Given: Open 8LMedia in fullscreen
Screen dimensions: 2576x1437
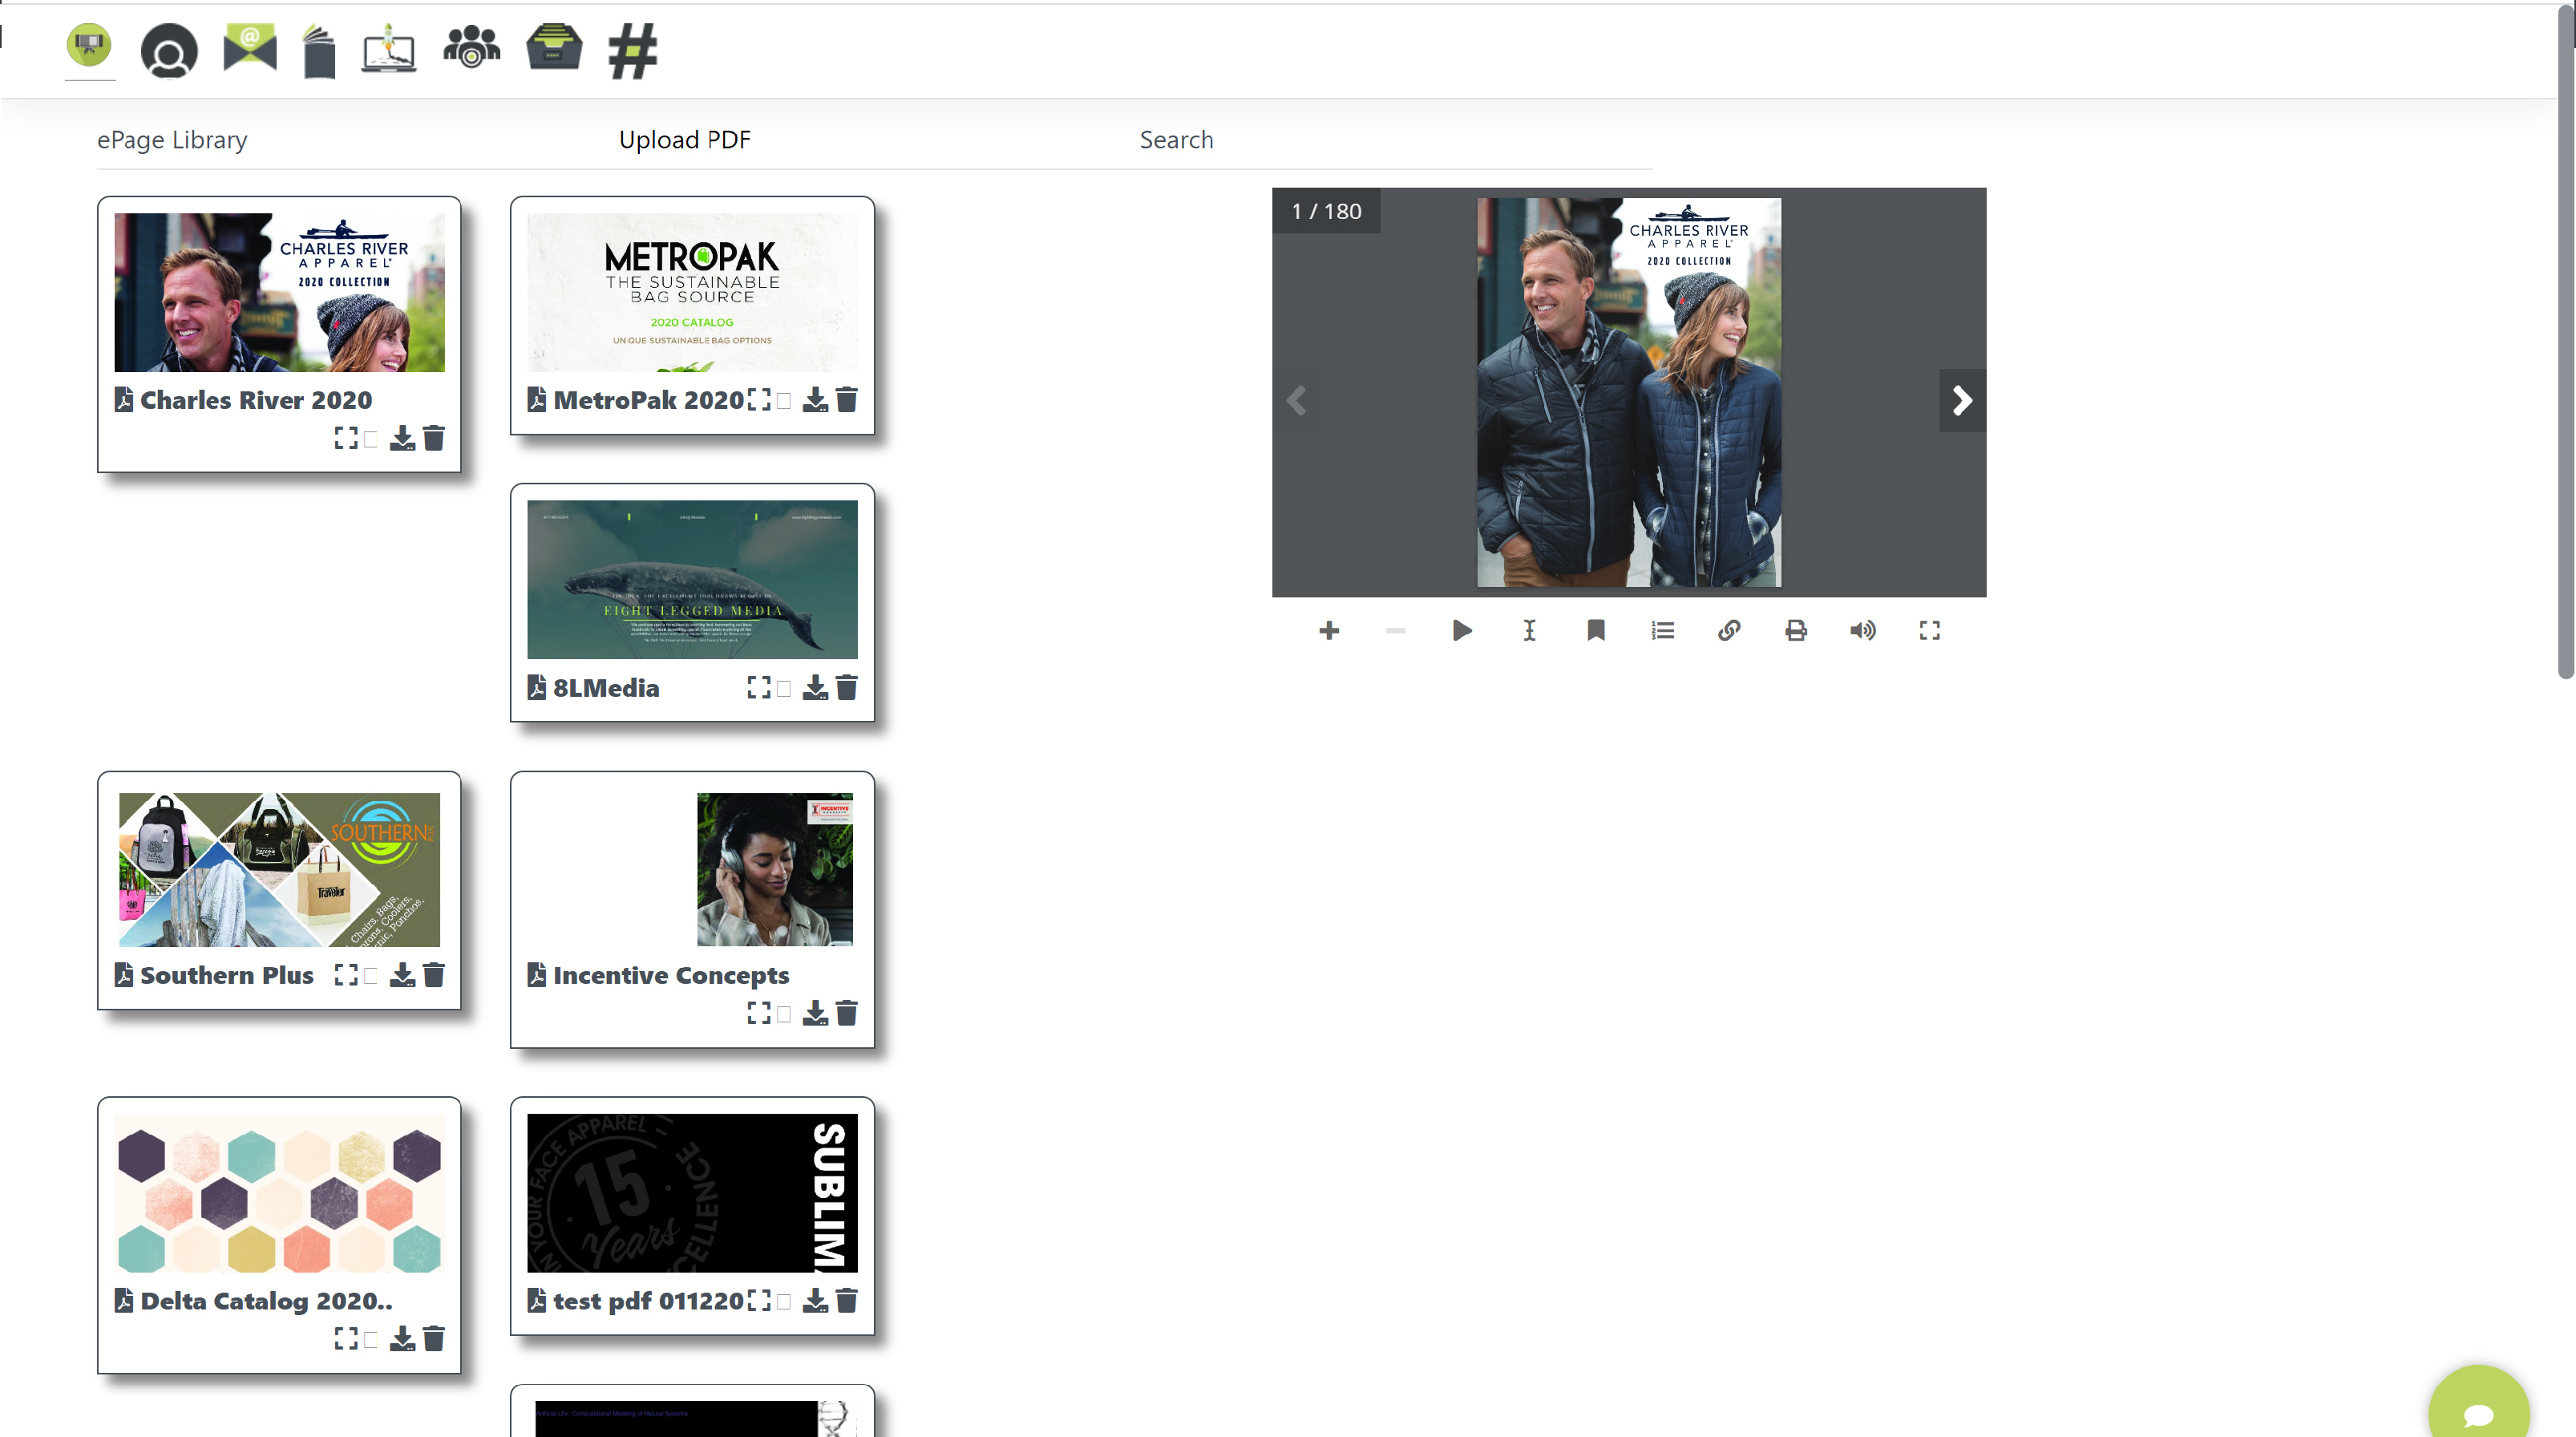Looking at the screenshot, I should pos(759,687).
